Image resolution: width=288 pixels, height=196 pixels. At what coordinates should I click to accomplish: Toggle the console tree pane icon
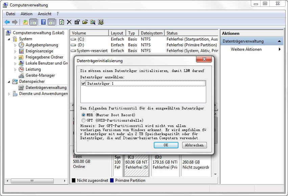pyautogui.click(x=33, y=22)
